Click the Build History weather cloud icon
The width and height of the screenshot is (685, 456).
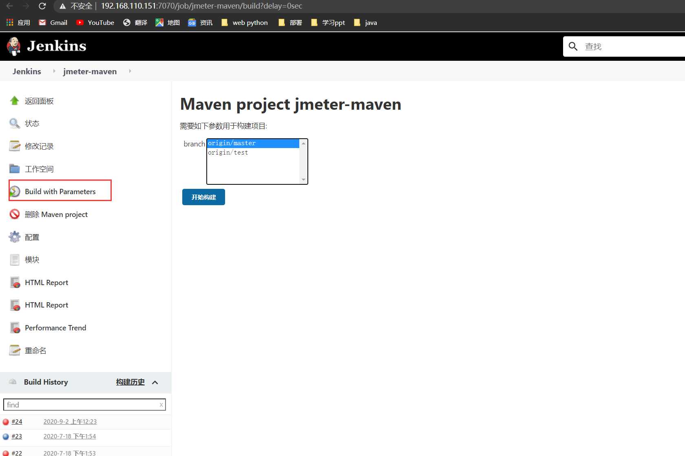13,382
